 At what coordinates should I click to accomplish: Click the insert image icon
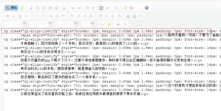(x=125, y=8)
